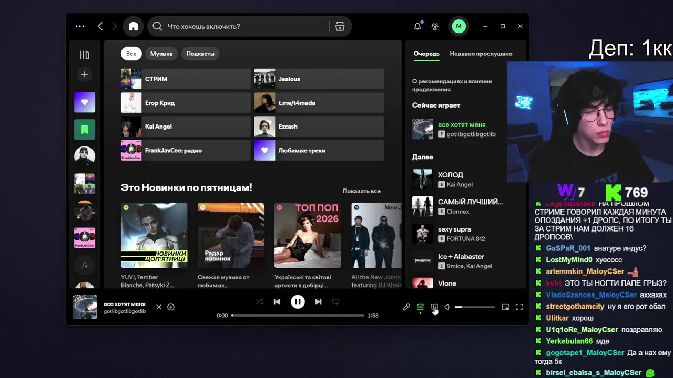Mute with the speaker icon
This screenshot has width=673, height=378.
click(447, 307)
